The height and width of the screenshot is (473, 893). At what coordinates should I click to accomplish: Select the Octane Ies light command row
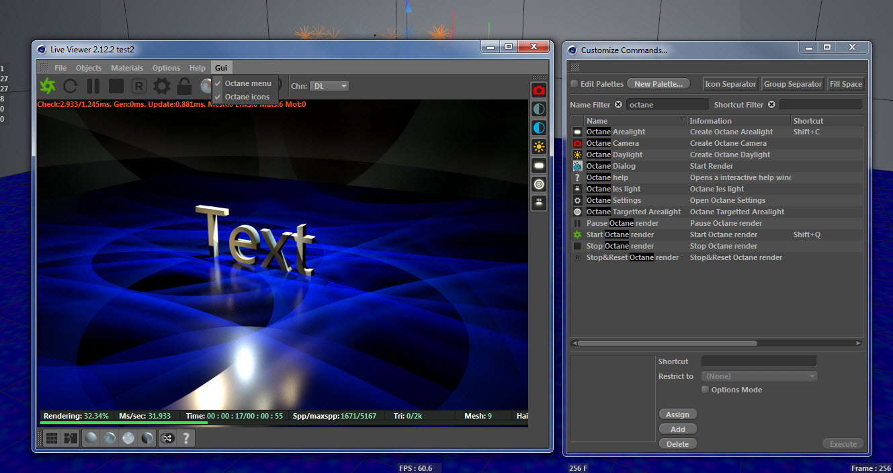click(x=717, y=189)
